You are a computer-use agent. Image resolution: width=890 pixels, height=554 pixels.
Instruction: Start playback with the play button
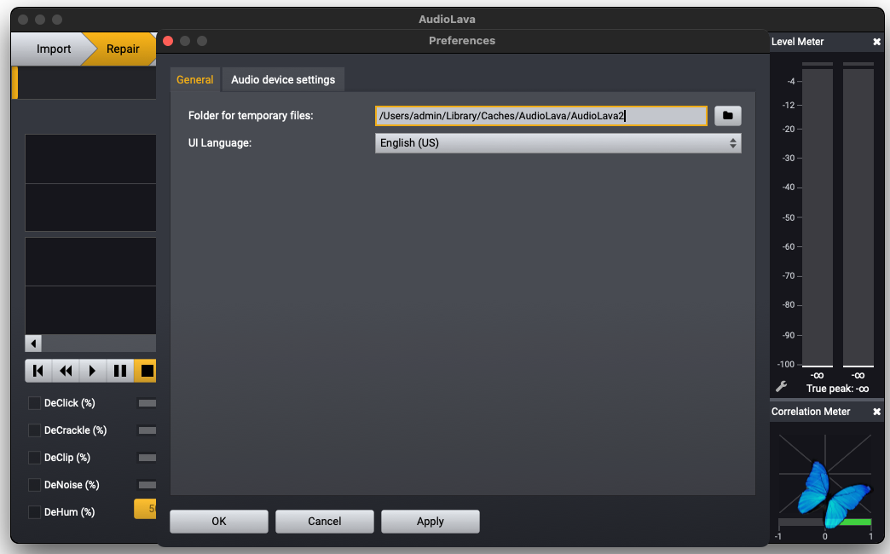tap(92, 371)
